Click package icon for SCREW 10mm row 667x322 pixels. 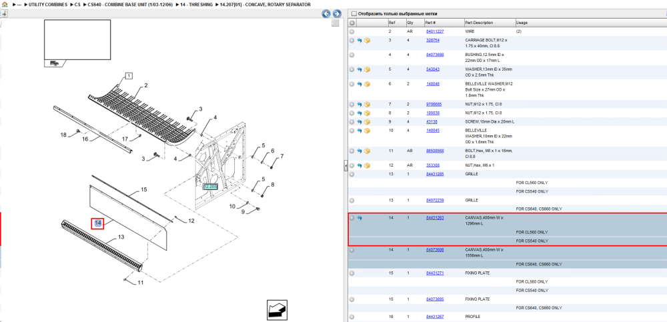click(367, 121)
